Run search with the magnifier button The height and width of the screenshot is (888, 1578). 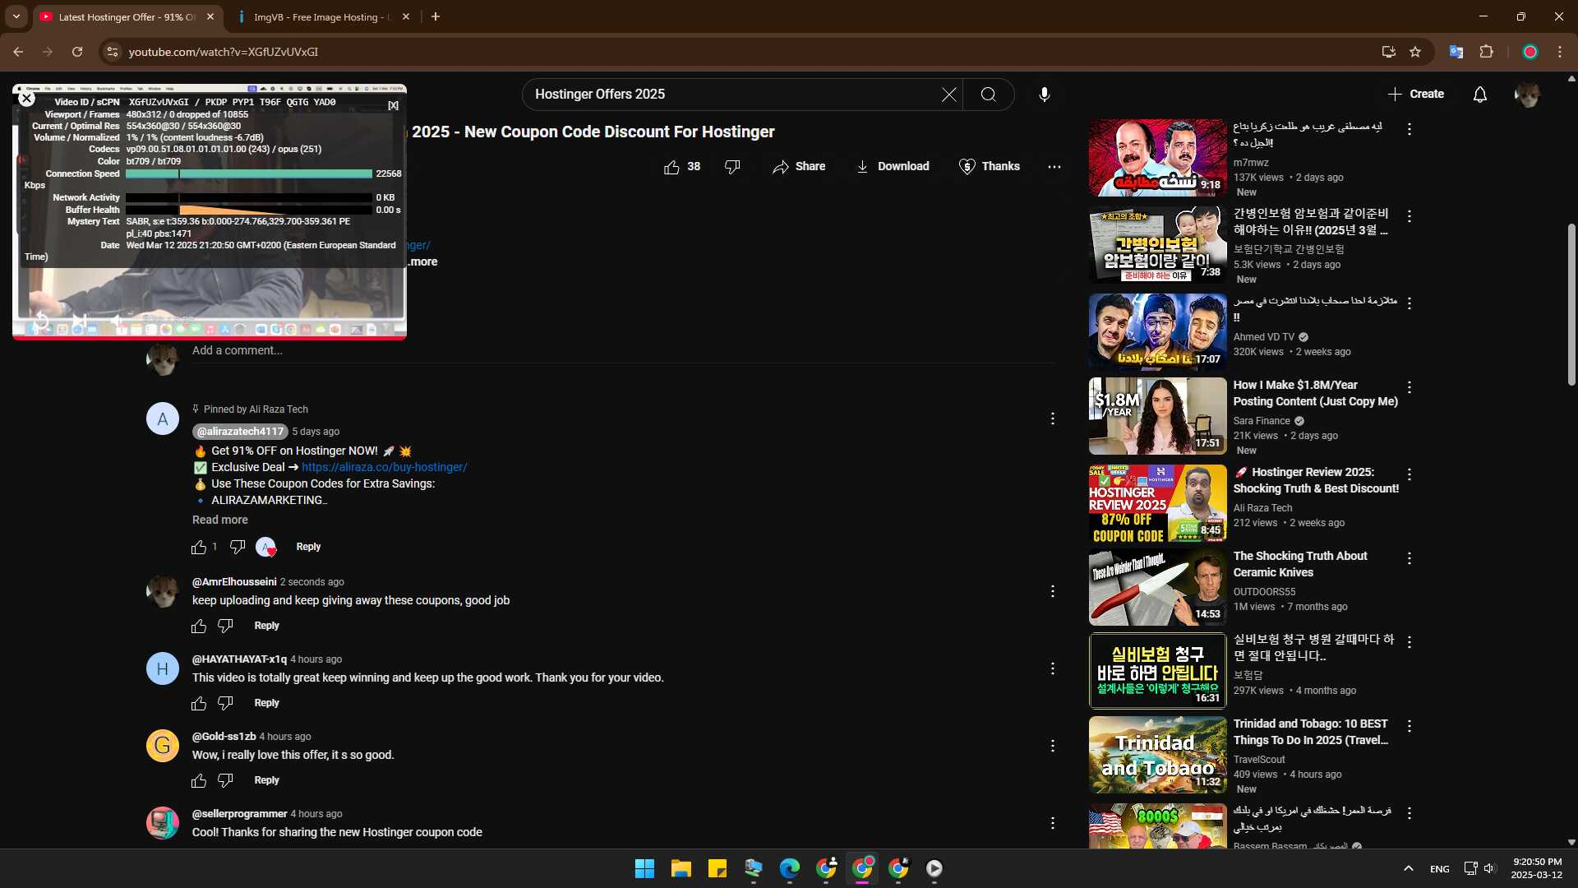tap(989, 95)
